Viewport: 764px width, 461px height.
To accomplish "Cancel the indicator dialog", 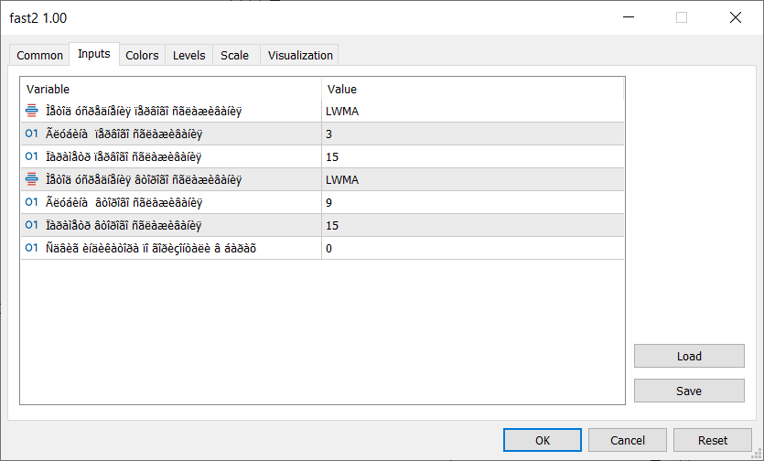I will 628,441.
